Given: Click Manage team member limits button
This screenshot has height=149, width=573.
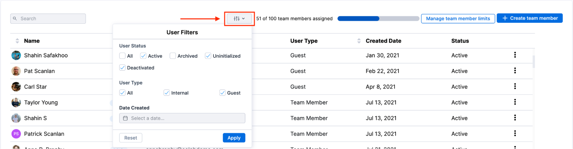Looking at the screenshot, I should 458,19.
